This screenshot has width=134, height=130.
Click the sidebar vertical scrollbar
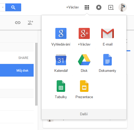click(36, 74)
